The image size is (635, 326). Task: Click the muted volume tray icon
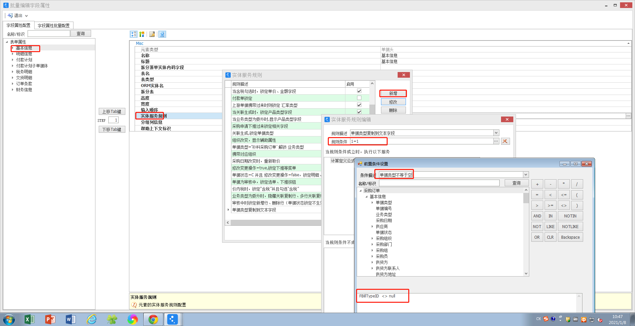tap(600, 320)
